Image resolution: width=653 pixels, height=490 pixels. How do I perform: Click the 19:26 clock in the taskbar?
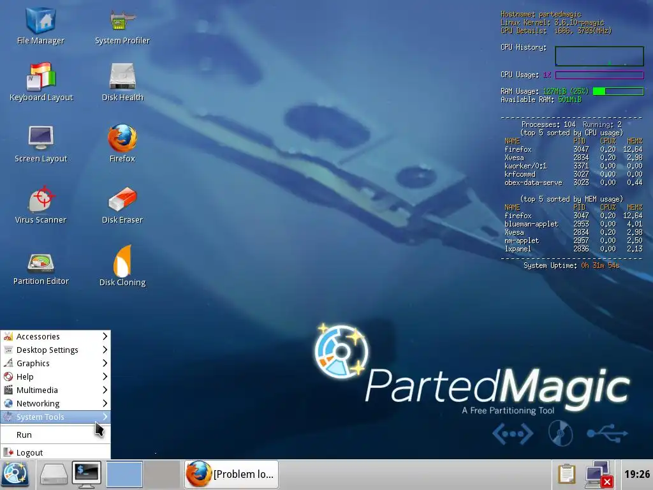pos(637,474)
